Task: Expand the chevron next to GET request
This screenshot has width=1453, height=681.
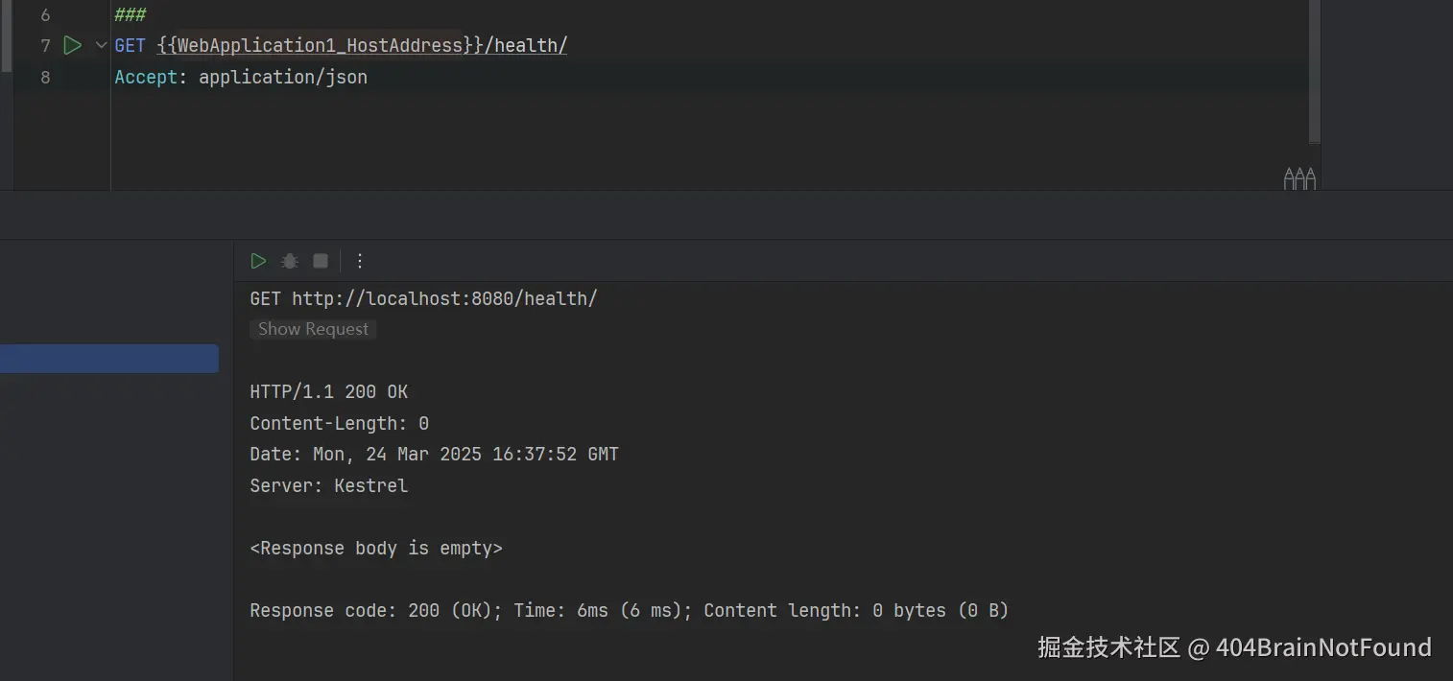Action: (102, 45)
